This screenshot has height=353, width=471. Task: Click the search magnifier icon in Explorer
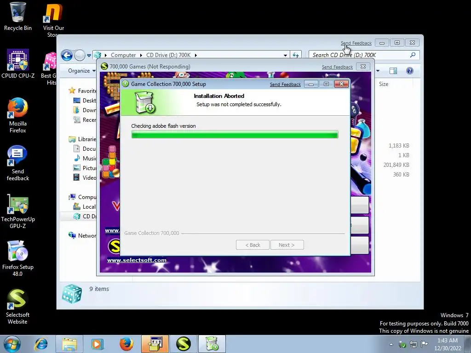click(413, 55)
